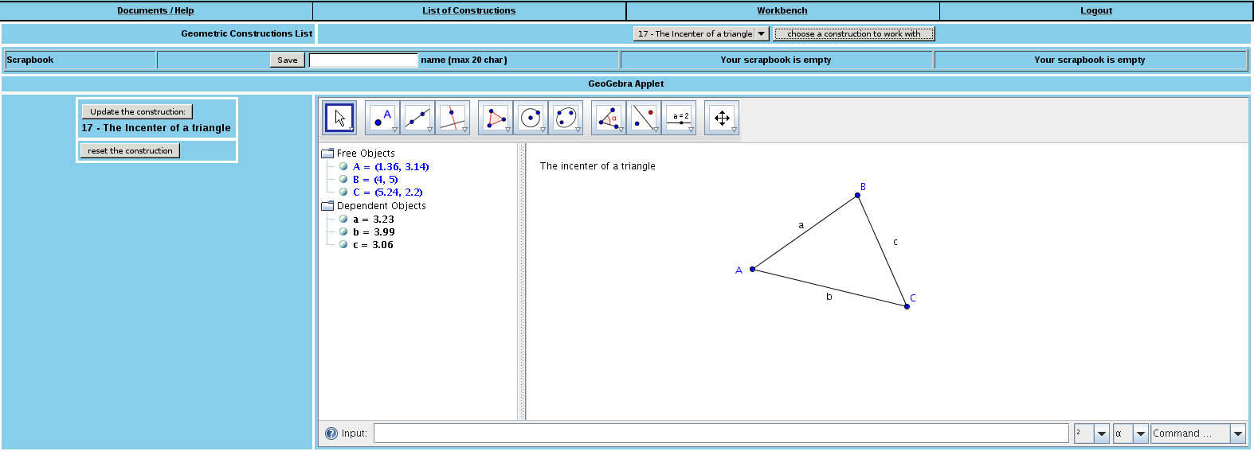The image size is (1254, 451).
Task: Select the Angle measurement tool
Action: pos(609,118)
